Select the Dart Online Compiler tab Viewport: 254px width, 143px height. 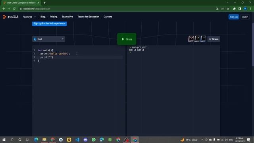click(21, 3)
